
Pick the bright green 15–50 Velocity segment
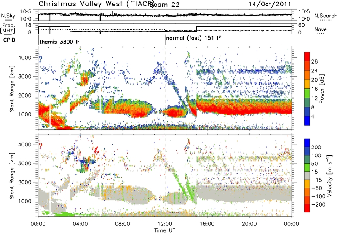(x=307, y=167)
